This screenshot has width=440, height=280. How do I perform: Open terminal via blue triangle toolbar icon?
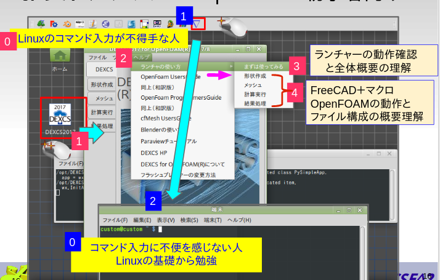click(x=197, y=25)
